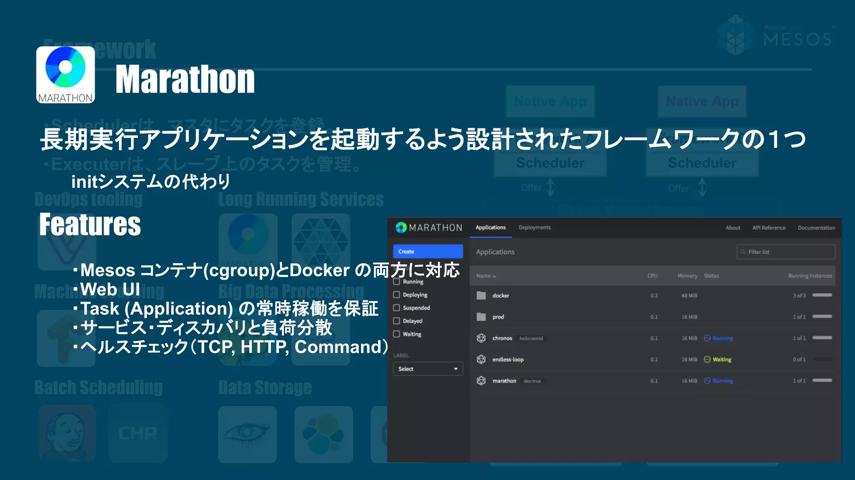
Task: Click the chronos instances progress bar
Action: click(x=822, y=337)
